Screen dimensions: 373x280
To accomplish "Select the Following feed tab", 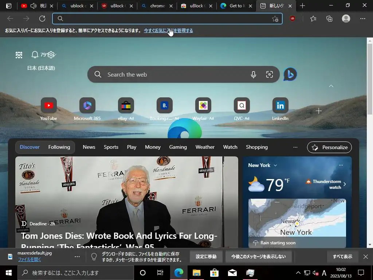I will click(x=59, y=147).
